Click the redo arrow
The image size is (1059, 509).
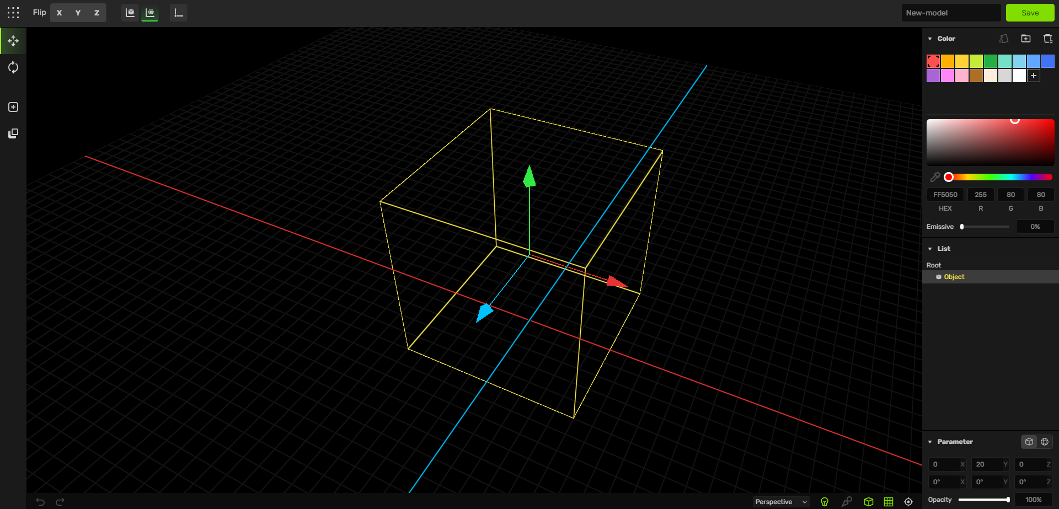click(60, 501)
